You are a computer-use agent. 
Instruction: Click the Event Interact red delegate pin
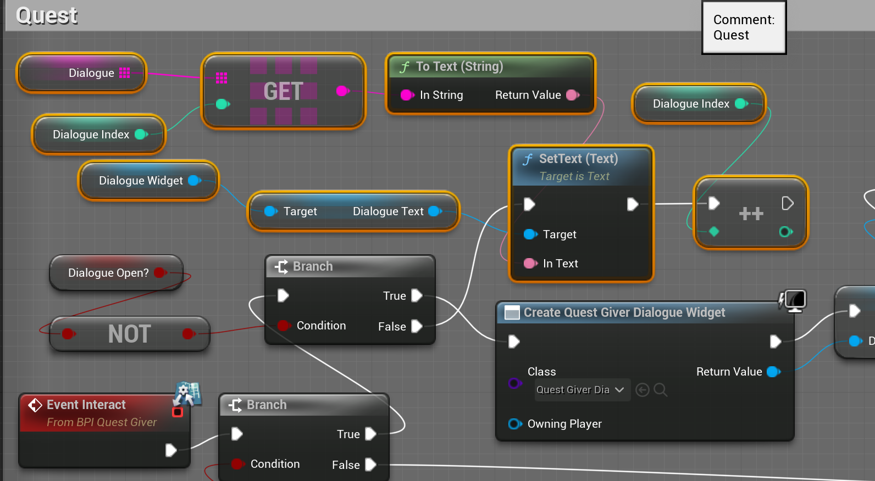(178, 412)
